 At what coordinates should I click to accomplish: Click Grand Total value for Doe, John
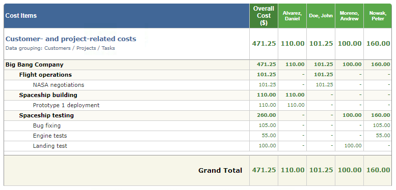(321, 170)
